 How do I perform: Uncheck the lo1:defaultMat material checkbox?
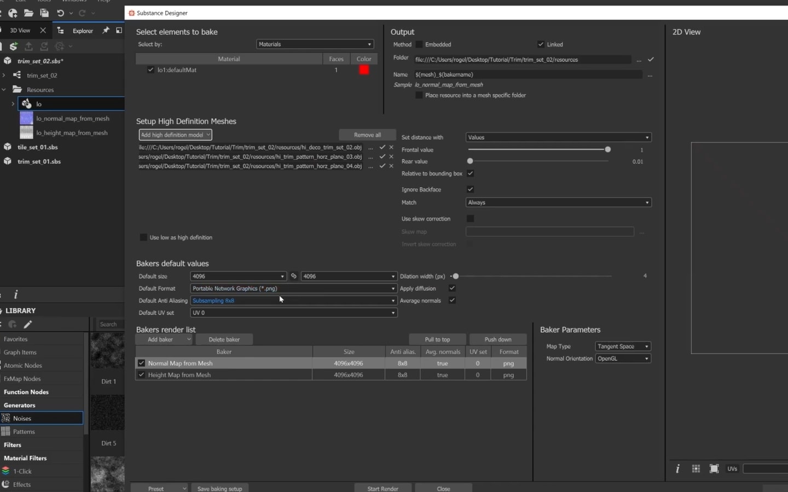[x=150, y=70]
